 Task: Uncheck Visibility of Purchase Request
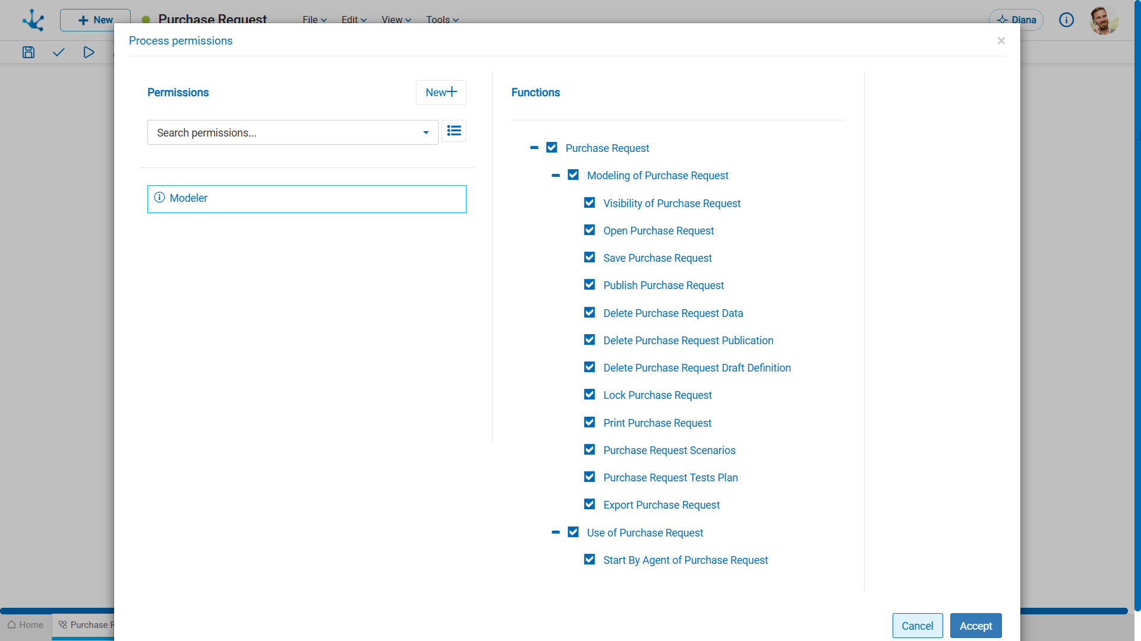(590, 202)
